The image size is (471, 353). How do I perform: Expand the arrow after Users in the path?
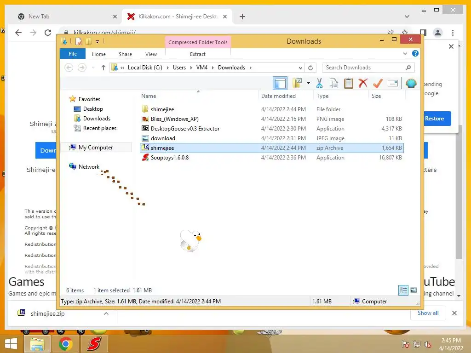191,68
